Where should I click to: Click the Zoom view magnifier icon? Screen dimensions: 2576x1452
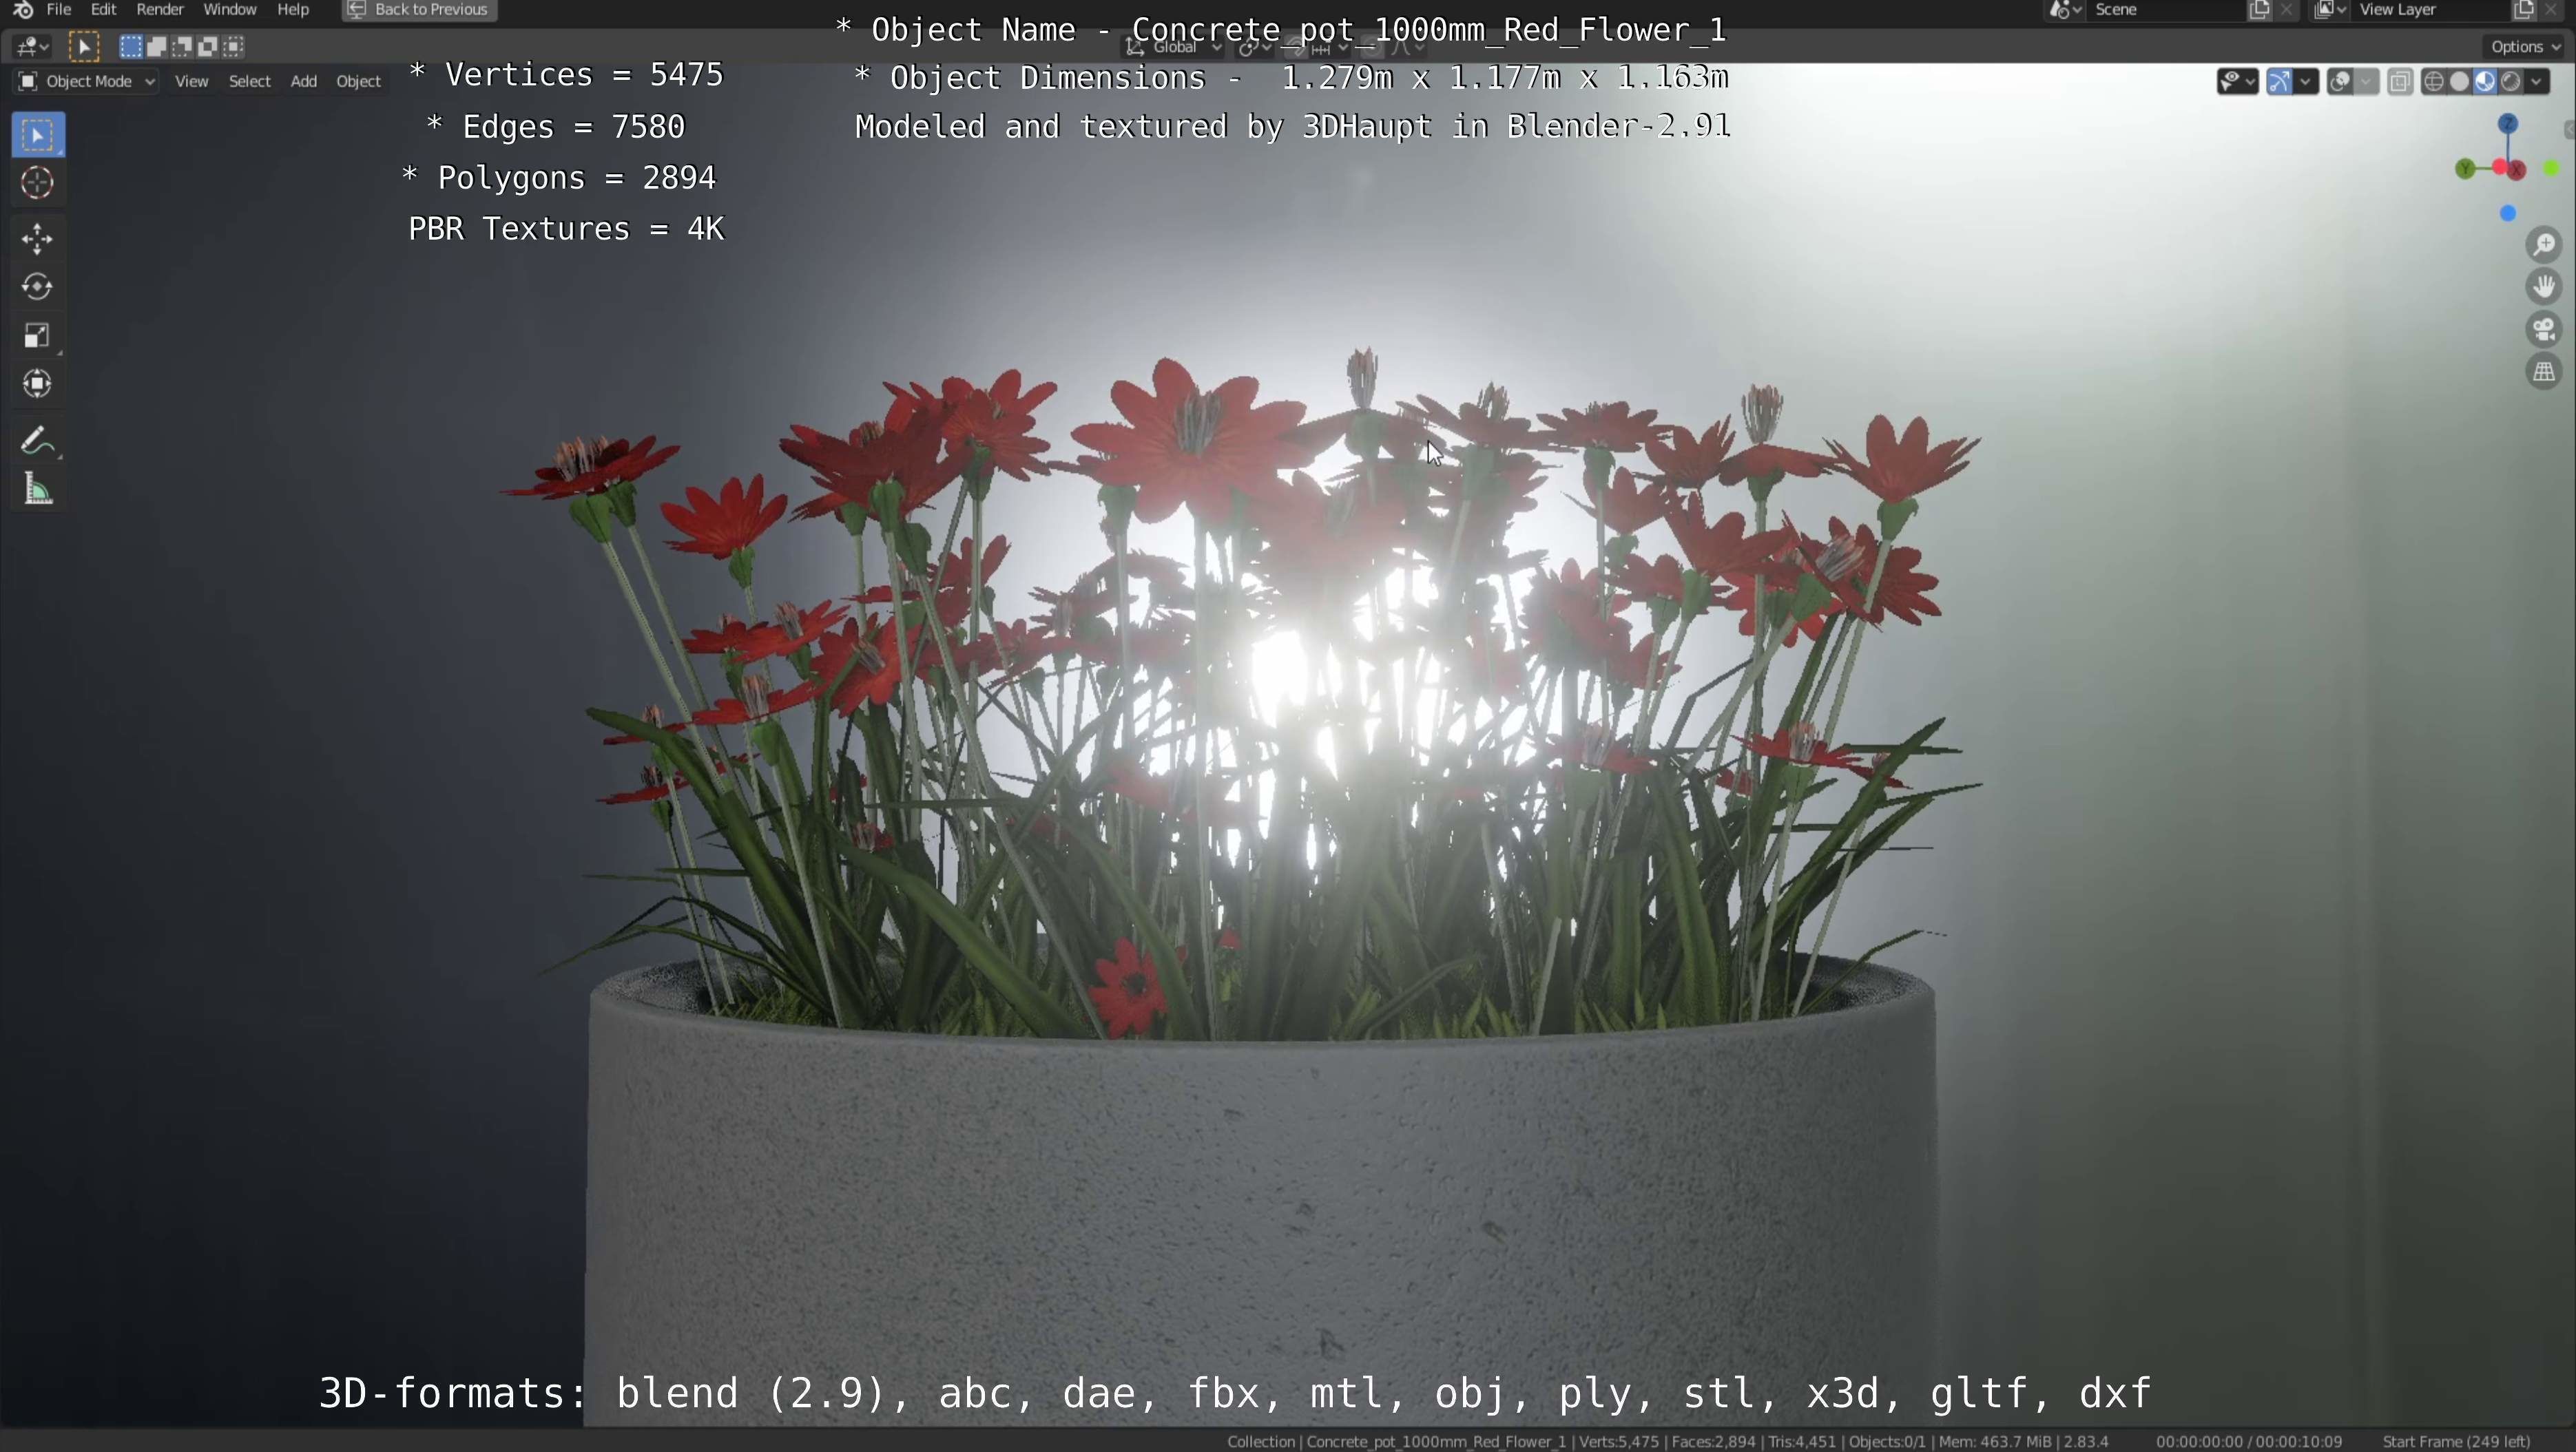coord(2544,245)
